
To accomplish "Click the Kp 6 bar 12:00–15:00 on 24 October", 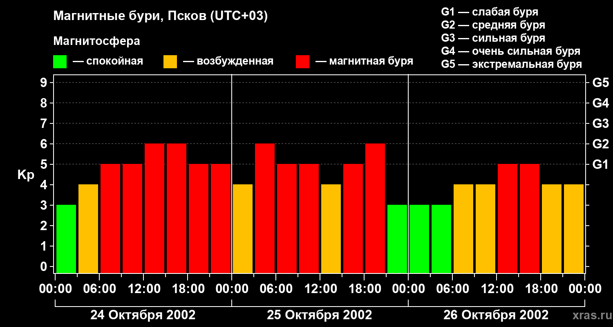I will coord(154,208).
